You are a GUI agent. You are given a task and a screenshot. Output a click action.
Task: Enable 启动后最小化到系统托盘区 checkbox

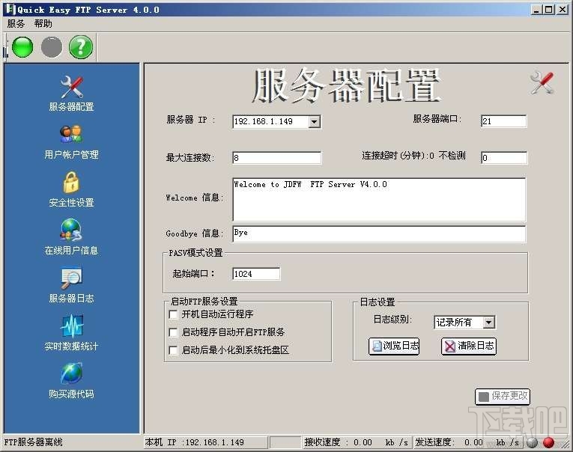(x=173, y=350)
